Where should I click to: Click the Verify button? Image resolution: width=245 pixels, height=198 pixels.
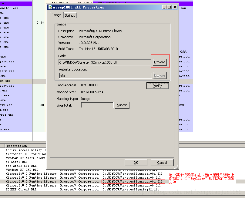pos(157,86)
